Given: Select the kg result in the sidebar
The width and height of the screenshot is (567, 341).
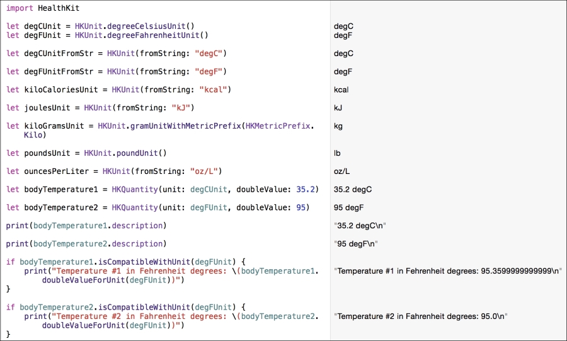Looking at the screenshot, I should point(338,126).
